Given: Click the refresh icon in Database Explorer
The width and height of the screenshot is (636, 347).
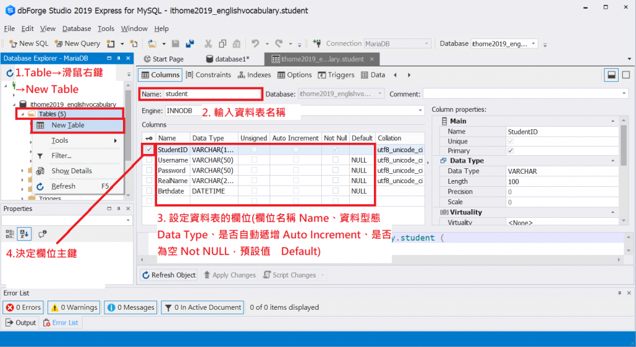Looking at the screenshot, I should [10, 73].
